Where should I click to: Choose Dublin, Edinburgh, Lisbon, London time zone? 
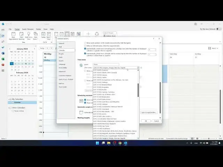click(109, 121)
